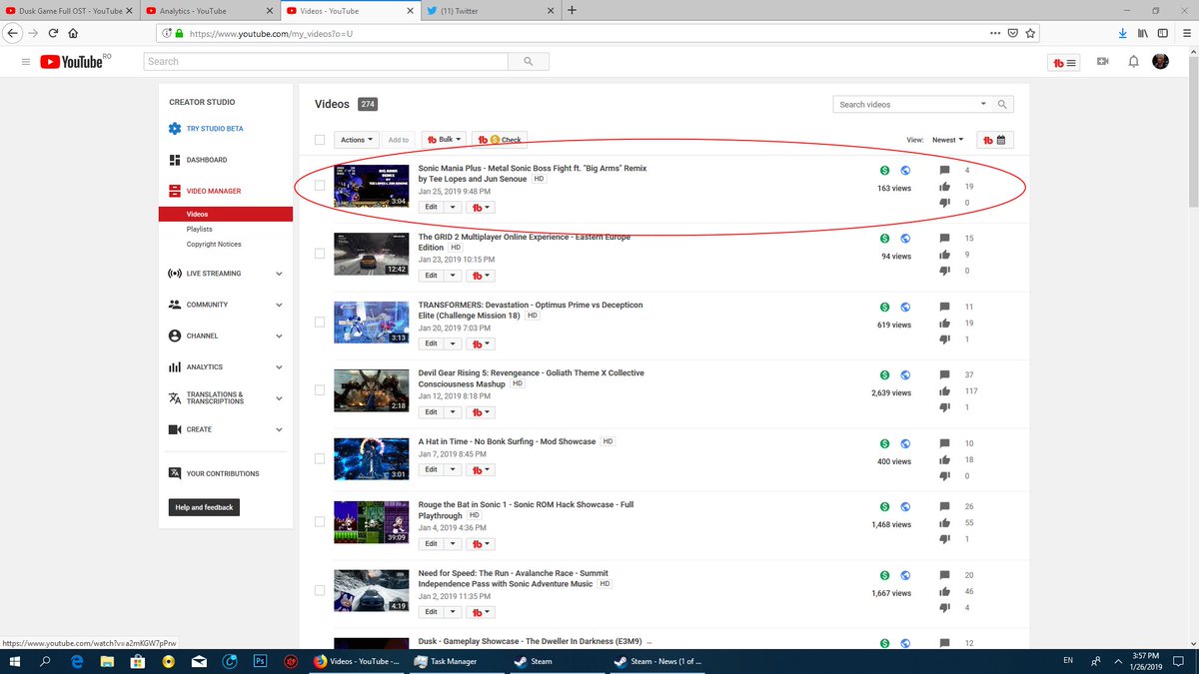Check the Devil Gear Rising 5 video checkbox
Image resolution: width=1199 pixels, height=674 pixels.
coord(320,389)
